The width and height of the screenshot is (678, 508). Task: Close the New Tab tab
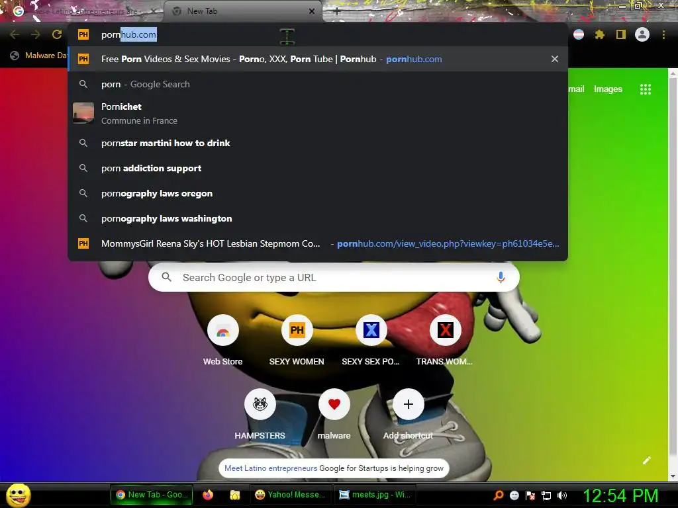pos(312,11)
